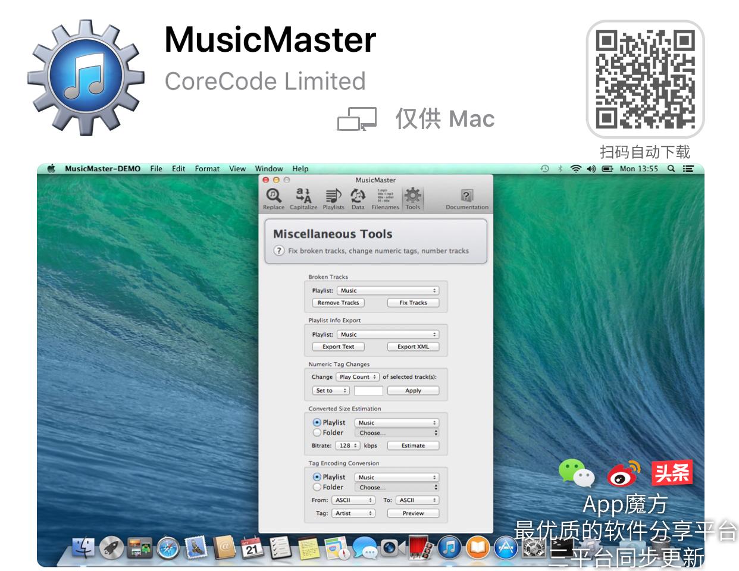Image resolution: width=739 pixels, height=571 pixels.
Task: Open App Store from the Dock
Action: pos(506,548)
